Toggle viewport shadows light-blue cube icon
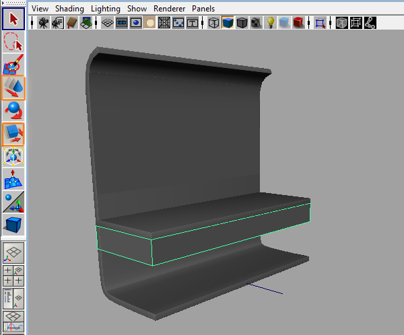This screenshot has width=404, height=335. (x=284, y=23)
